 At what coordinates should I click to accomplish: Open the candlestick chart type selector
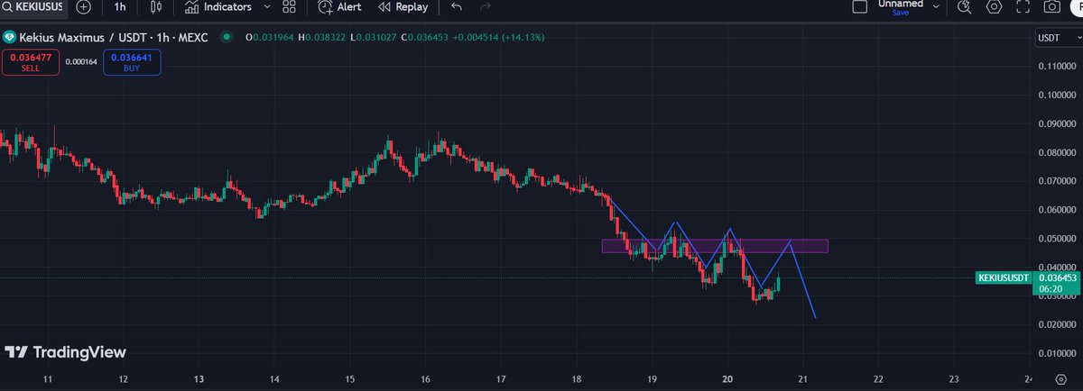(x=156, y=6)
